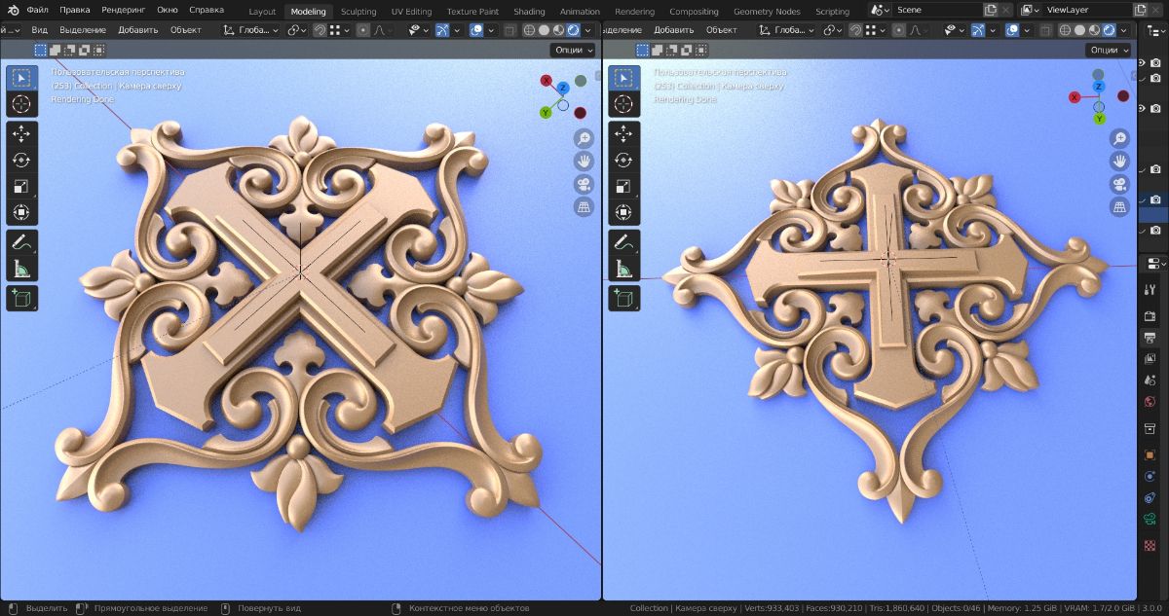Click Добавить in the left viewport header
The image size is (1169, 616).
pos(137,30)
